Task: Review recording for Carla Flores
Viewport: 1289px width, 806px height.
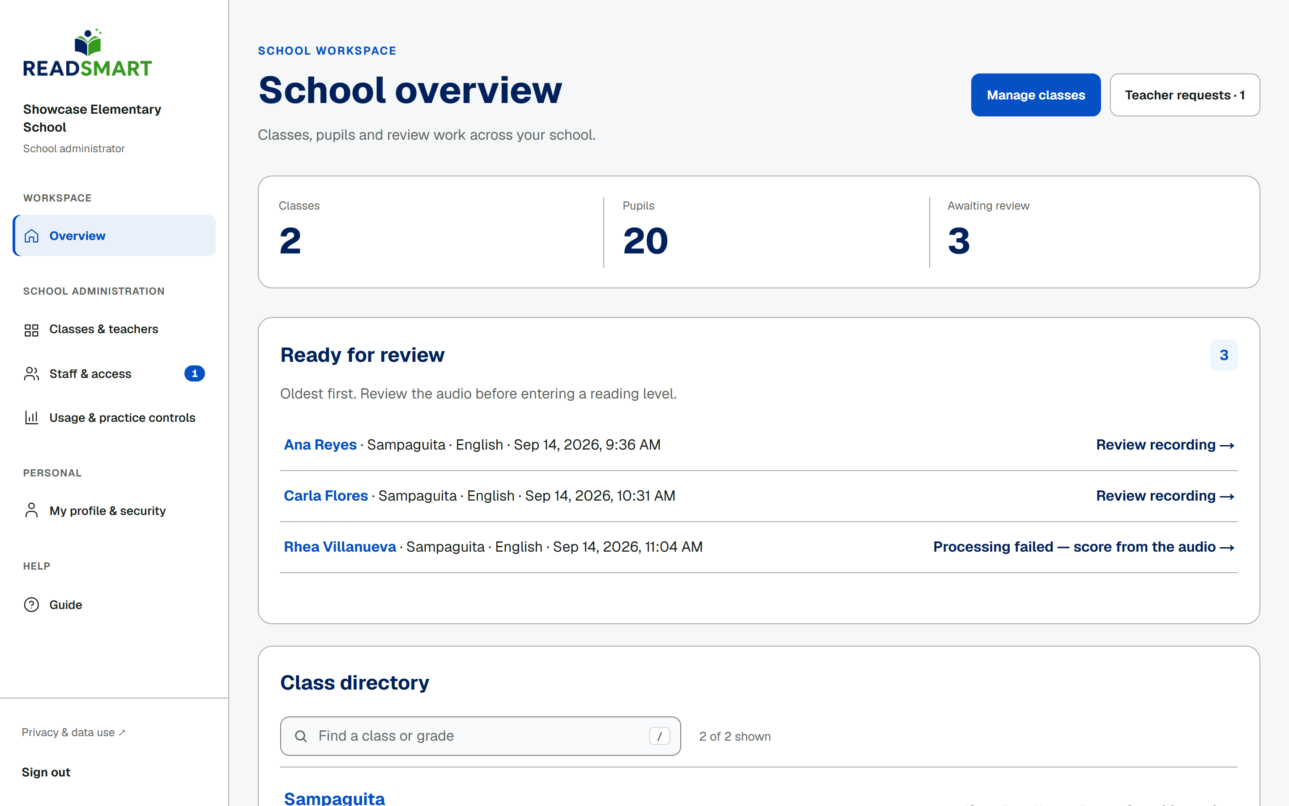Action: point(1165,496)
